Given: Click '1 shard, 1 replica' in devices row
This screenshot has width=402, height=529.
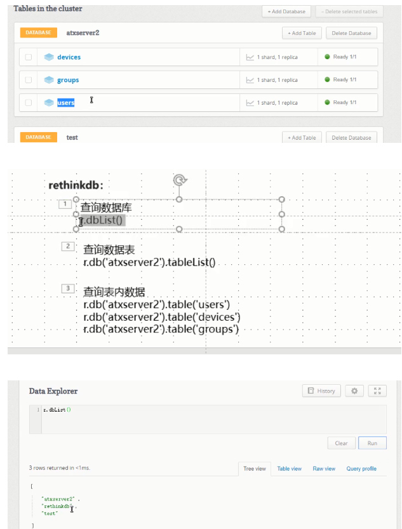Looking at the screenshot, I should 278,57.
